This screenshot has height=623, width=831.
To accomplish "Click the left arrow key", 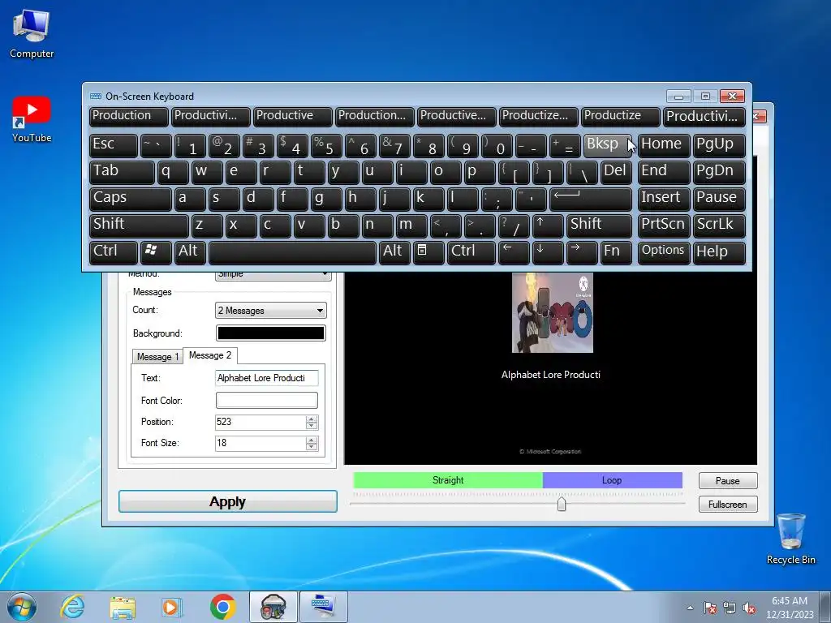I will (514, 252).
